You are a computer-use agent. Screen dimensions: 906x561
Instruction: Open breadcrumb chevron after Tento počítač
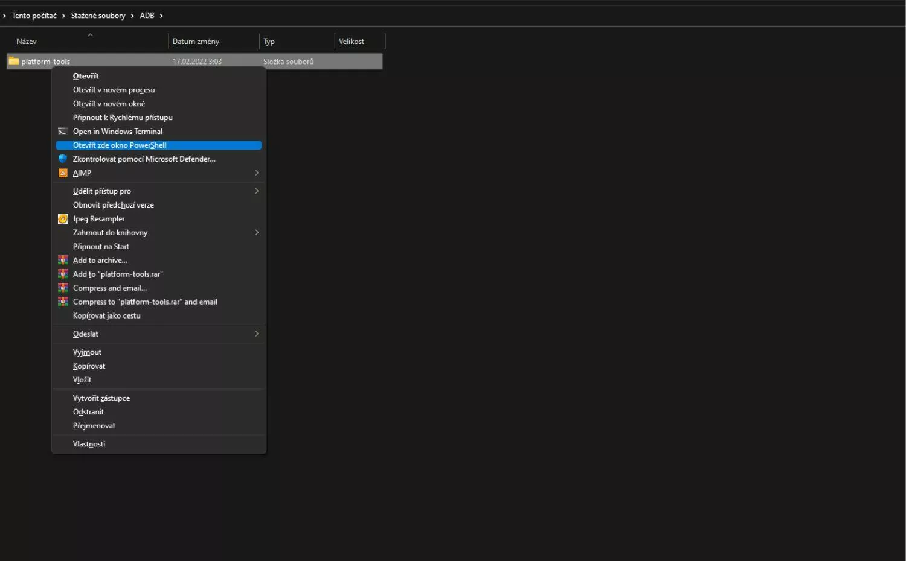[x=63, y=16]
